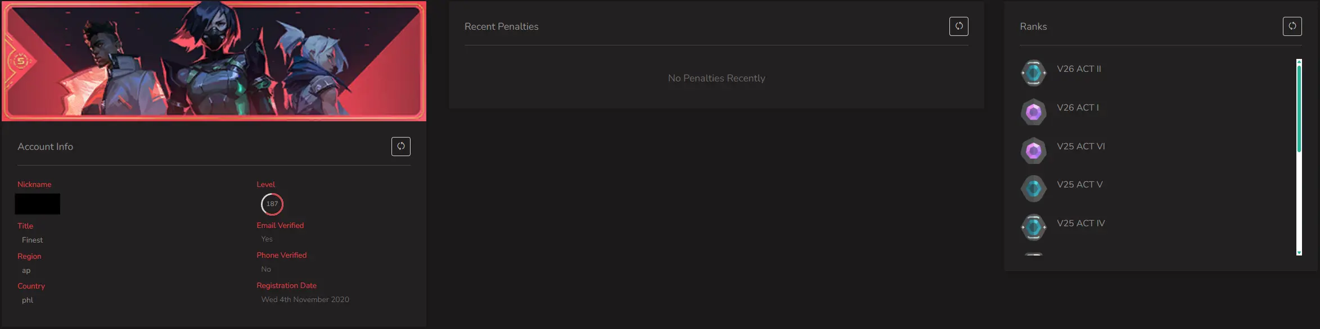The height and width of the screenshot is (329, 1320).
Task: Click the level 187 circle badge
Action: (272, 204)
